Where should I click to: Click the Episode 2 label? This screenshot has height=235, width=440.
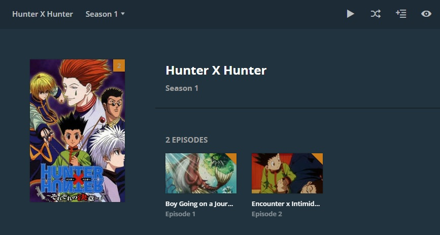(267, 214)
